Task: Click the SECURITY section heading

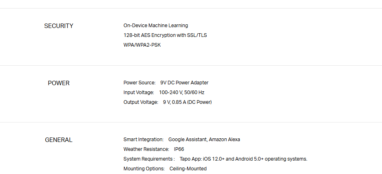Action: (x=59, y=26)
